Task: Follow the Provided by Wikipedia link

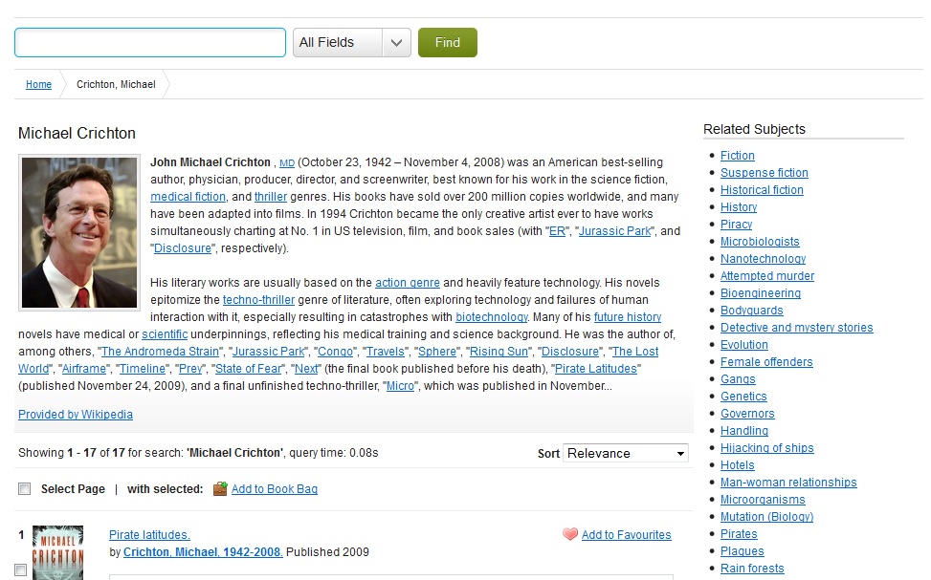Action: tap(76, 414)
